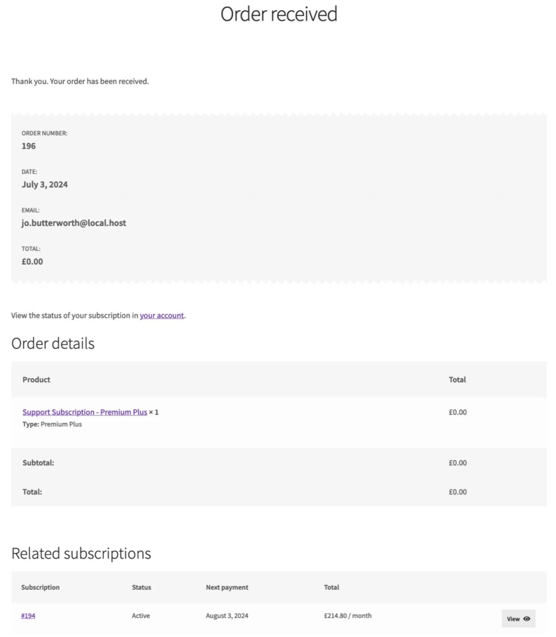
Task: Click the Product column header
Action: (x=36, y=380)
